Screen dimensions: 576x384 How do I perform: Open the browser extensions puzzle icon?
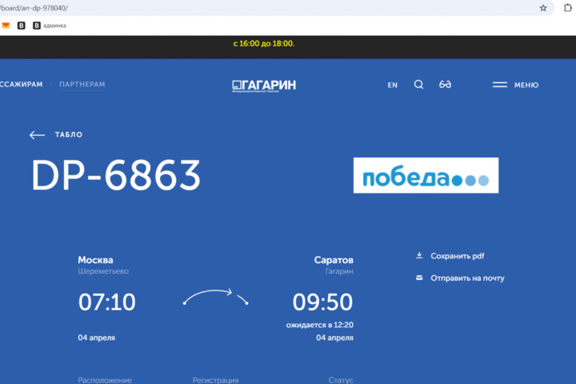click(568, 8)
